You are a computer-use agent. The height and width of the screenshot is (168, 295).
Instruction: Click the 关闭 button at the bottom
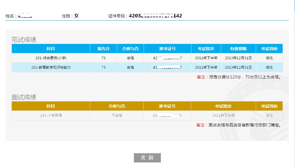tap(147, 158)
